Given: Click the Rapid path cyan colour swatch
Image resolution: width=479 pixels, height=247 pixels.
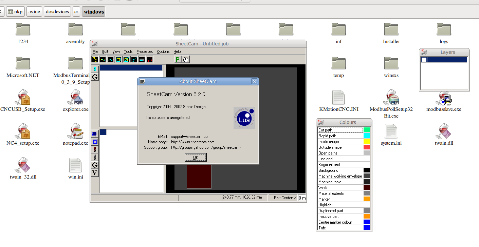Looking at the screenshot, I should pyautogui.click(x=367, y=136).
